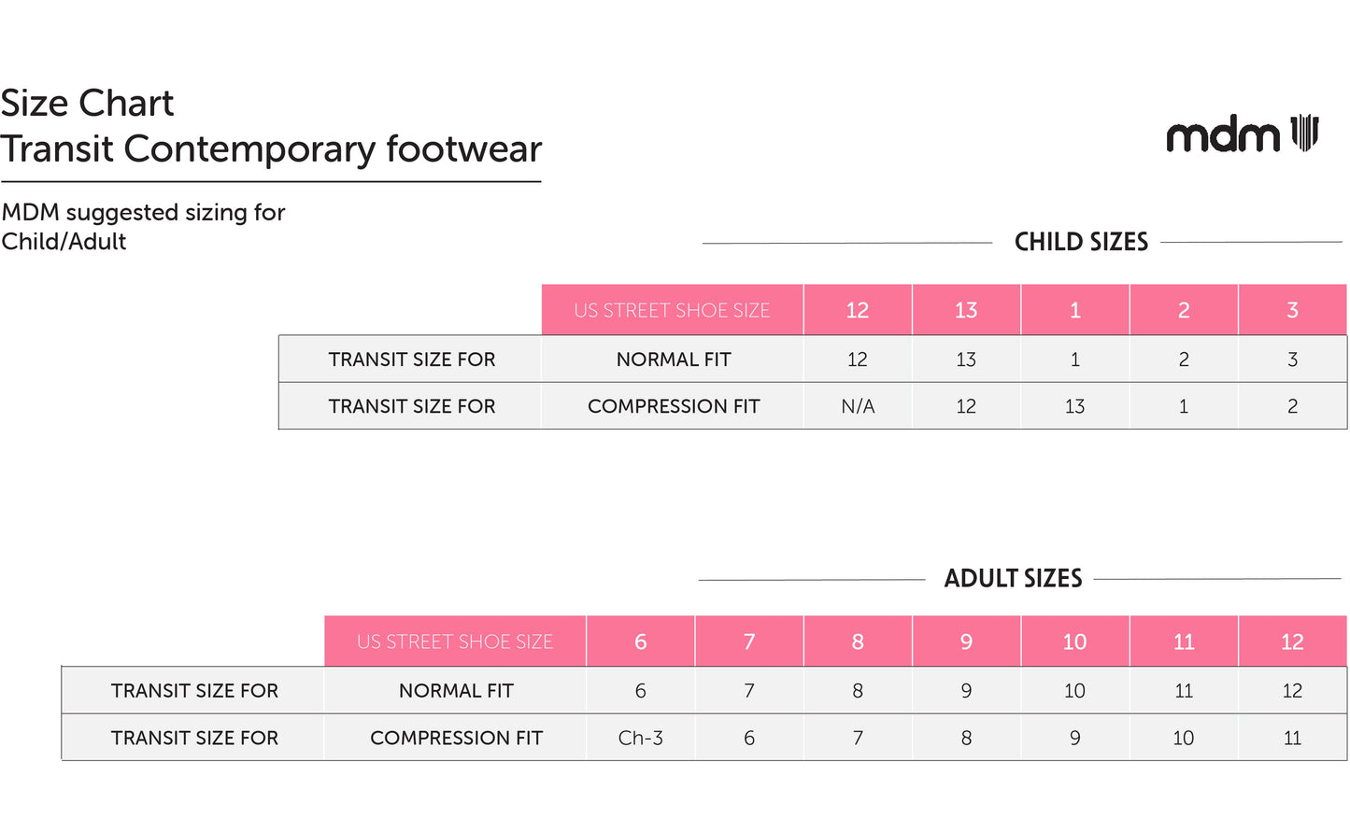Click NORMAL FIT label in the child table
This screenshot has width=1350, height=832.
(673, 360)
